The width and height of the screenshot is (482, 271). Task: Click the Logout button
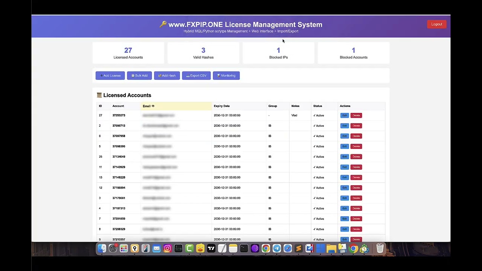coord(437,24)
